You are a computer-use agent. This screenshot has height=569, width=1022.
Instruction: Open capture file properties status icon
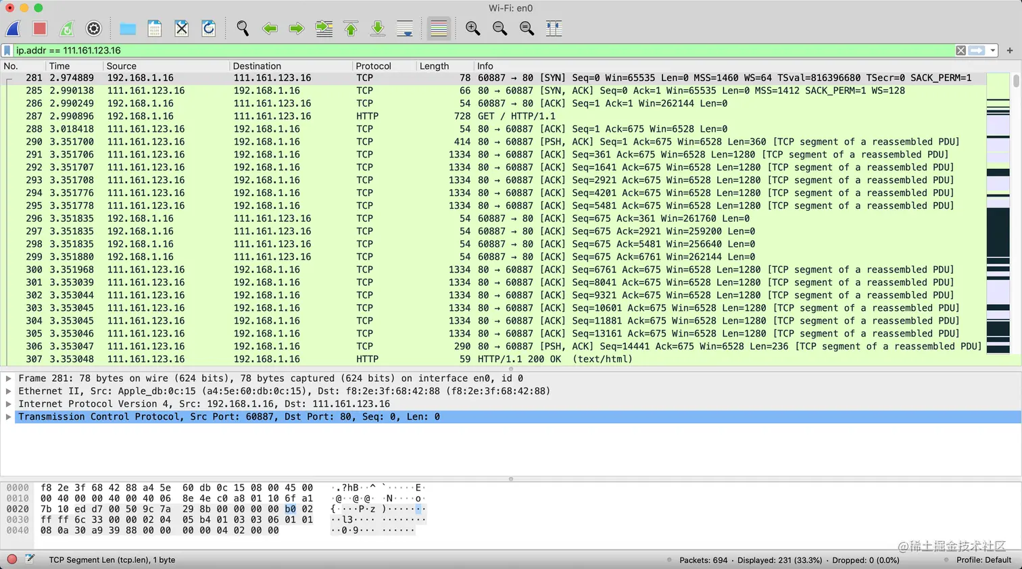pyautogui.click(x=30, y=560)
